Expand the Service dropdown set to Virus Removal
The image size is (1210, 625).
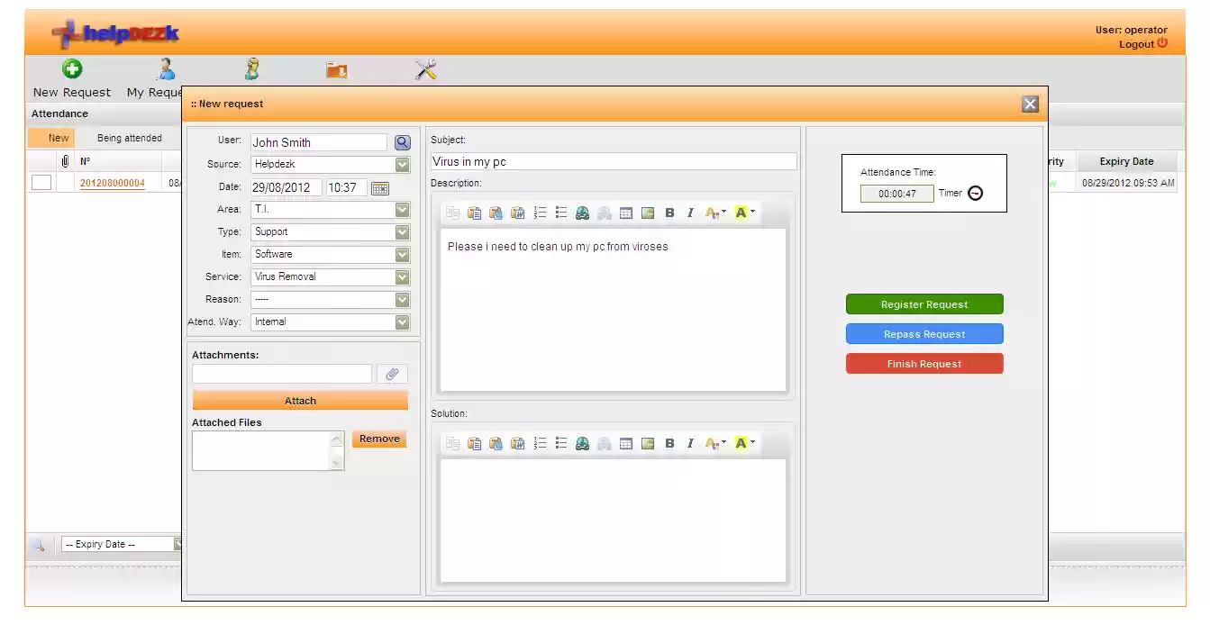402,276
